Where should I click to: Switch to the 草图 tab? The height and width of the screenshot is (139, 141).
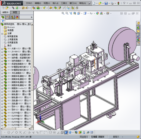point(15,12)
